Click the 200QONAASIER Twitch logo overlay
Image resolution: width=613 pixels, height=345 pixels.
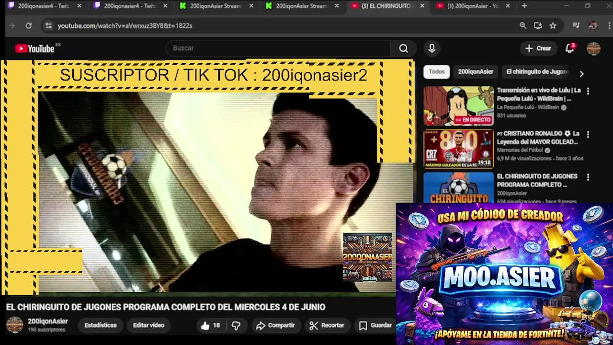[x=368, y=257]
